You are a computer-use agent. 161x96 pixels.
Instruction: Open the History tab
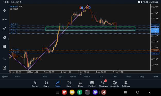pos(69,84)
